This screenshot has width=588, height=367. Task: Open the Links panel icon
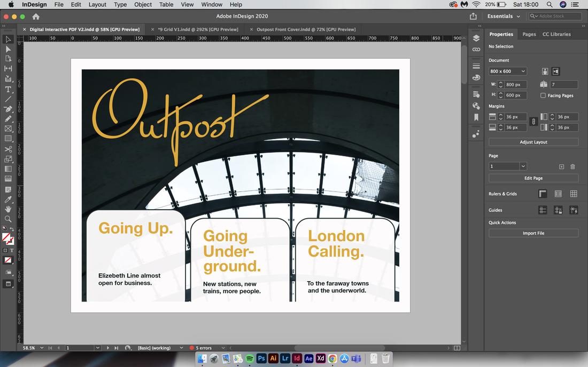click(x=476, y=50)
